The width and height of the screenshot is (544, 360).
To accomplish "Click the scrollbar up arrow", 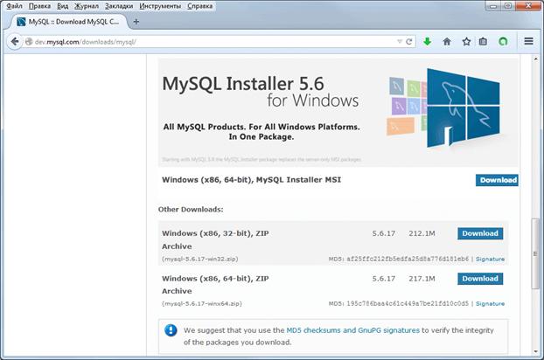I will [535, 59].
